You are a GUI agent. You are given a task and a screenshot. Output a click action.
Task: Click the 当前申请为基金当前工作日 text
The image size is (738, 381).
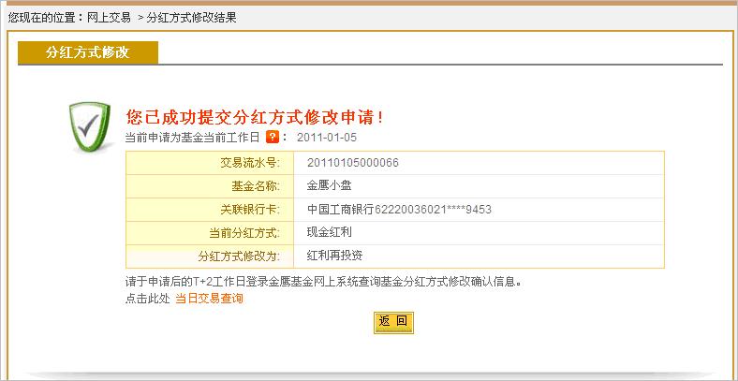pos(193,138)
